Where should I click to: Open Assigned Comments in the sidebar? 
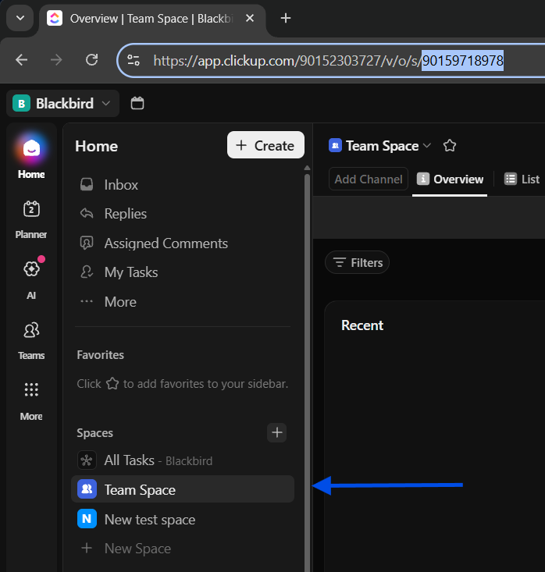[183, 243]
